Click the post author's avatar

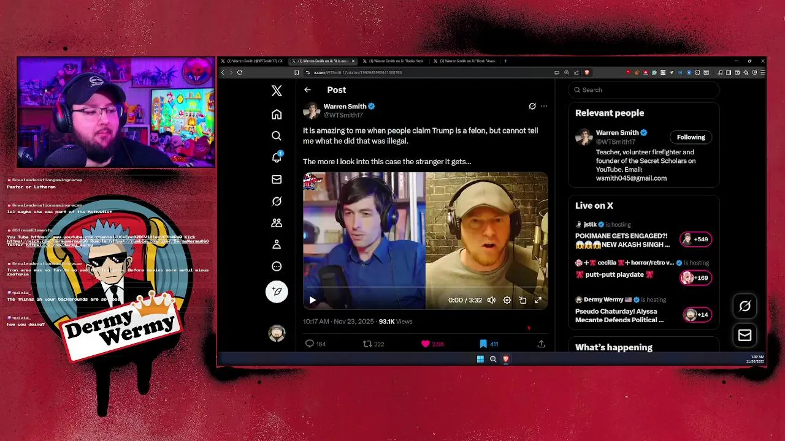coord(312,110)
